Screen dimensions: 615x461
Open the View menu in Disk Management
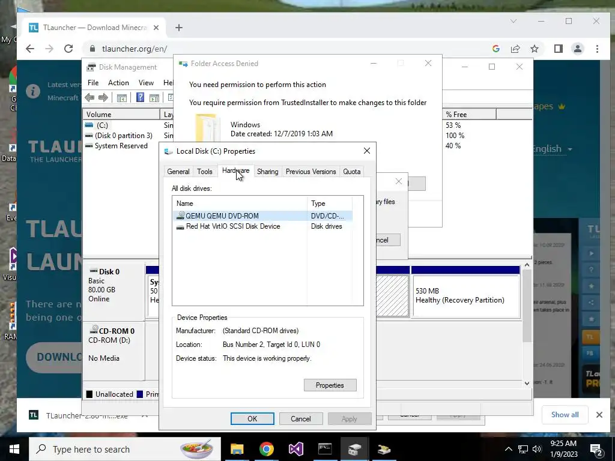pyautogui.click(x=146, y=83)
